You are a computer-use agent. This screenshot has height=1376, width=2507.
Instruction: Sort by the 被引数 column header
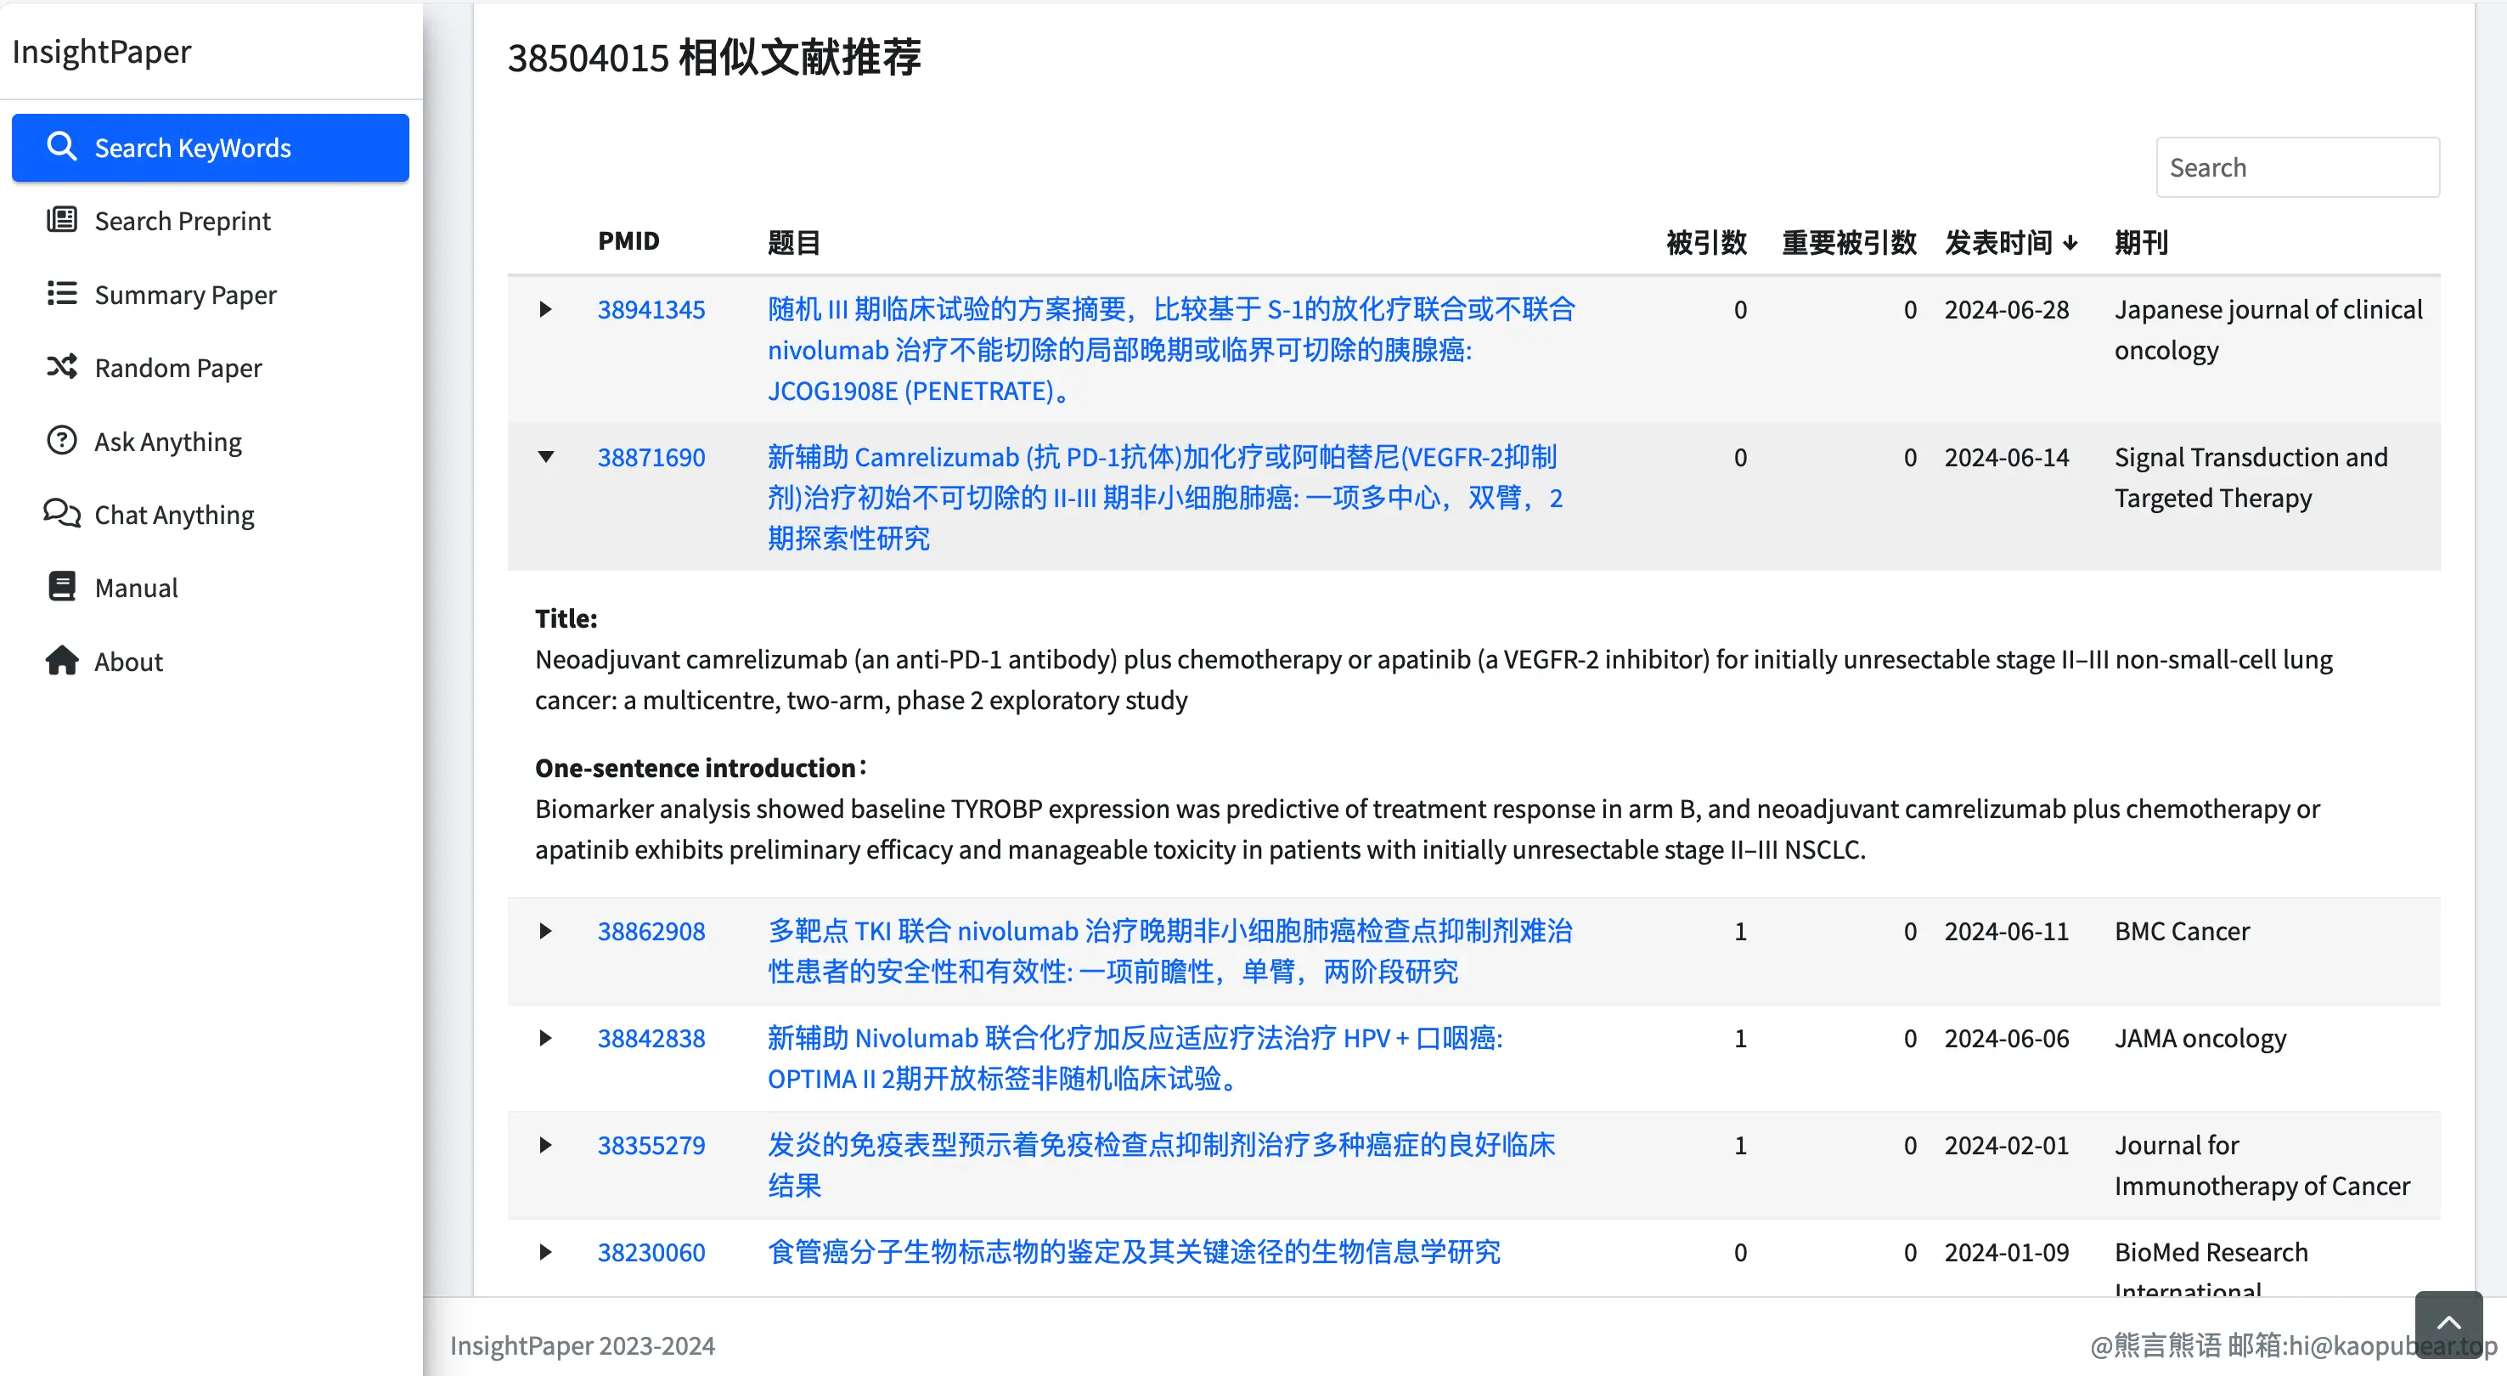click(x=1706, y=242)
